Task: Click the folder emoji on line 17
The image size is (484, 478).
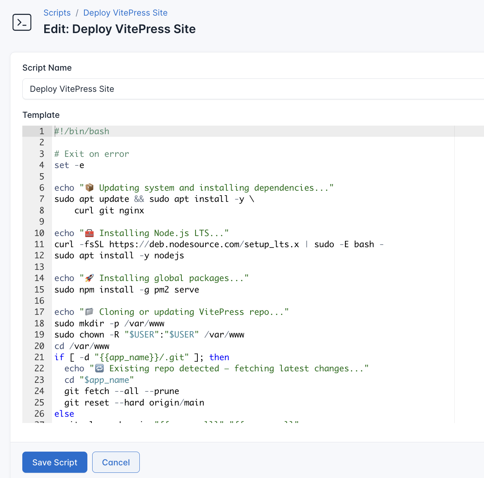Action: click(x=89, y=311)
